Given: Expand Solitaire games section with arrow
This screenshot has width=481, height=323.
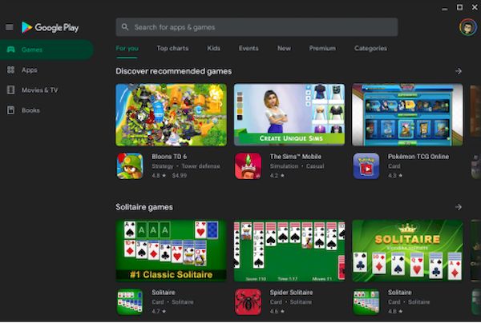Looking at the screenshot, I should tap(459, 207).
